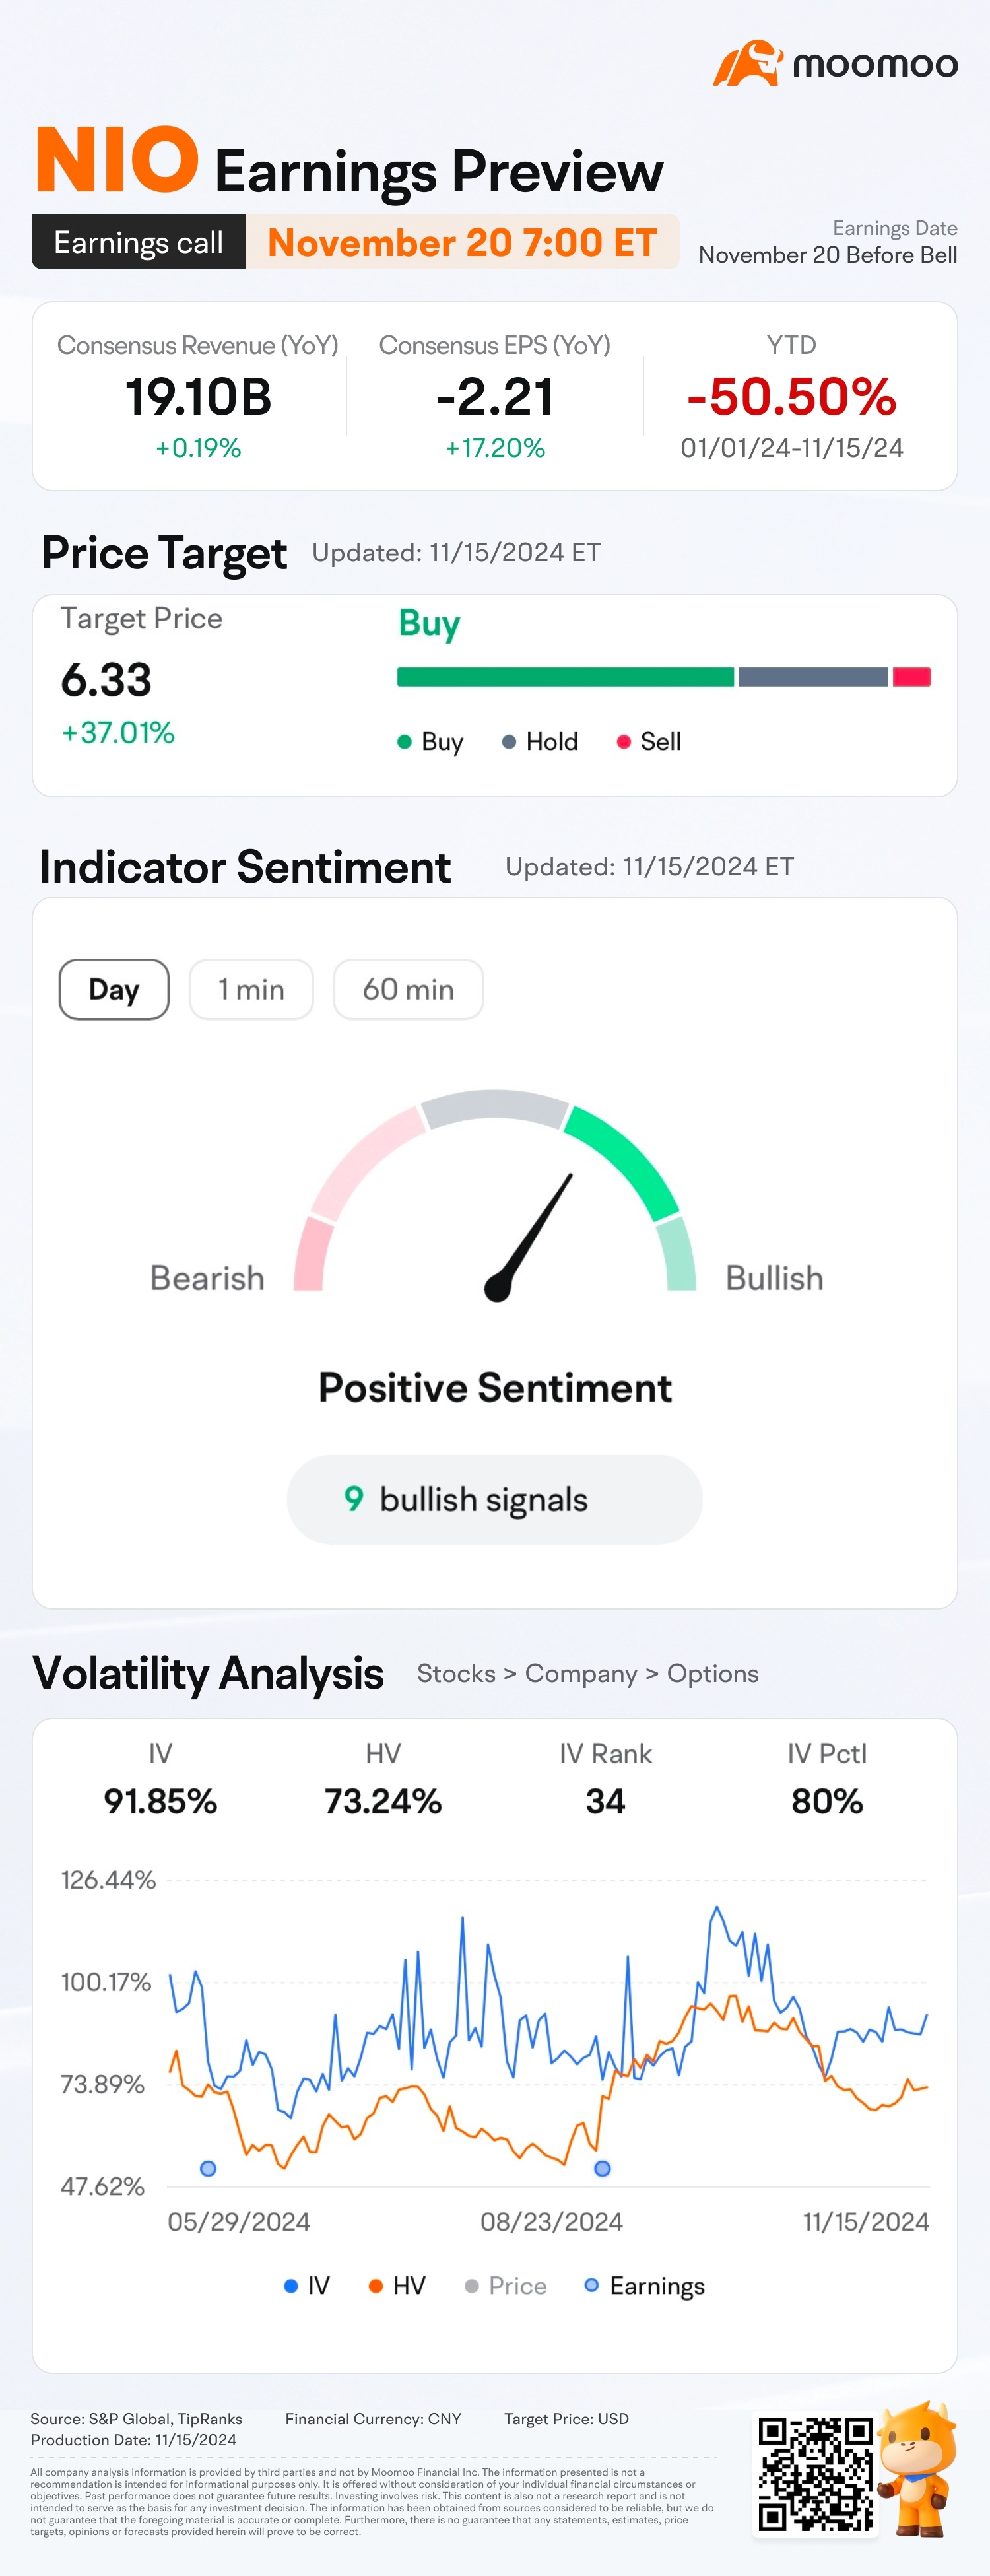Switch to the 60 min timeframe
Image resolution: width=990 pixels, height=2576 pixels.
408,989
